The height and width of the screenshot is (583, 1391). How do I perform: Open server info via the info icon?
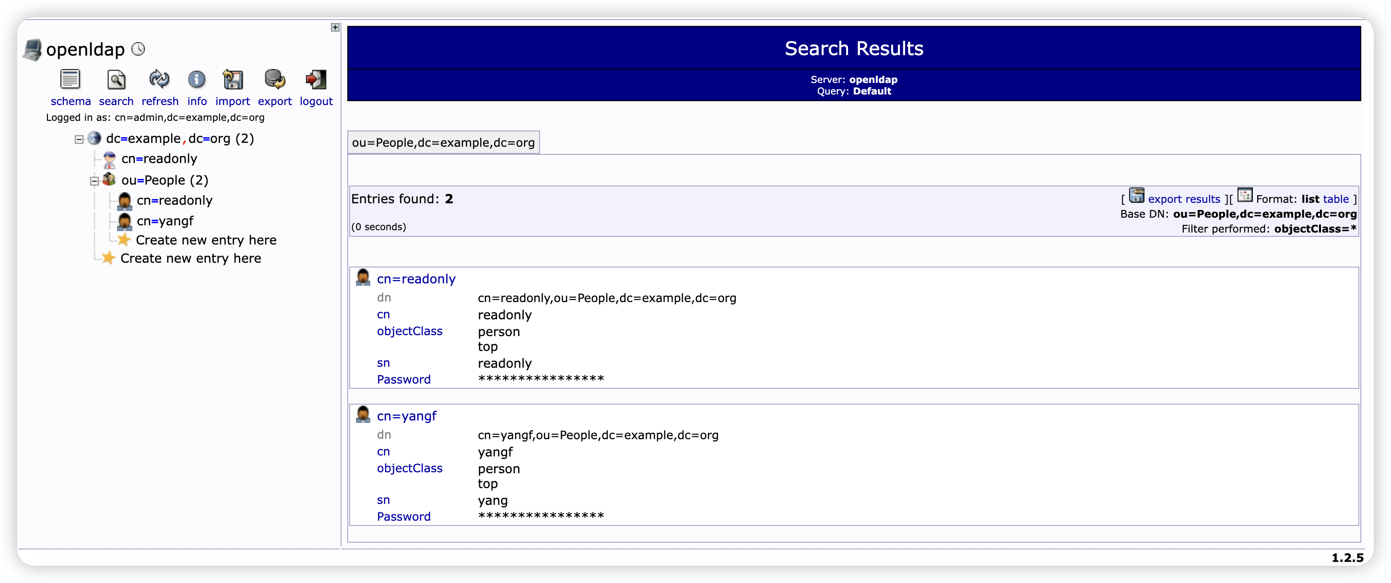pyautogui.click(x=197, y=80)
